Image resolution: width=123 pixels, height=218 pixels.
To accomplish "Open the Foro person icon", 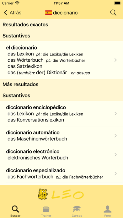I will pyautogui.click(x=108, y=209).
